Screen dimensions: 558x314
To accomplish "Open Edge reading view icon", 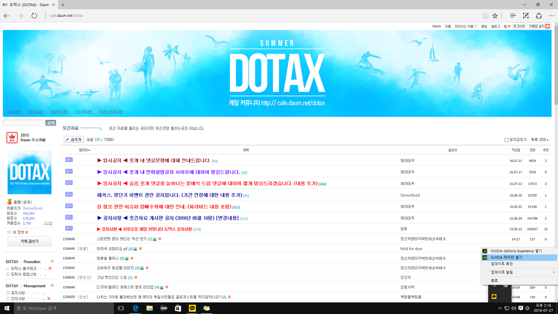I will 486,16.
